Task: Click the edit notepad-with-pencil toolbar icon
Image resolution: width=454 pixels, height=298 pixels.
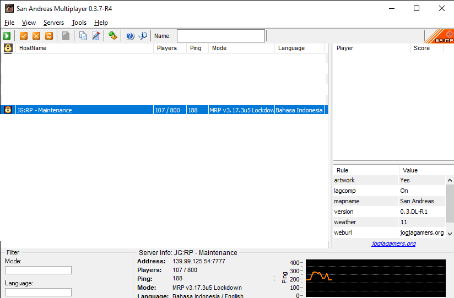Action: (x=96, y=36)
